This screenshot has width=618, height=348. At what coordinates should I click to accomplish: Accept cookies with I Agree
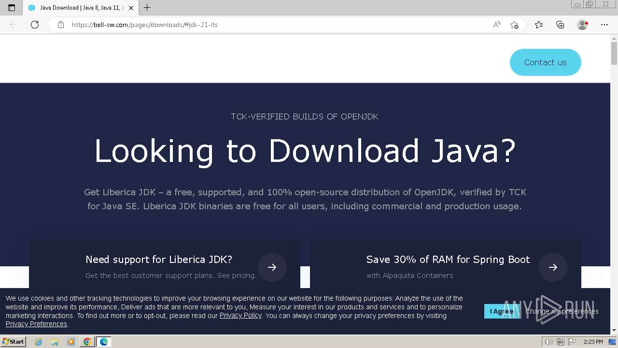coord(502,311)
